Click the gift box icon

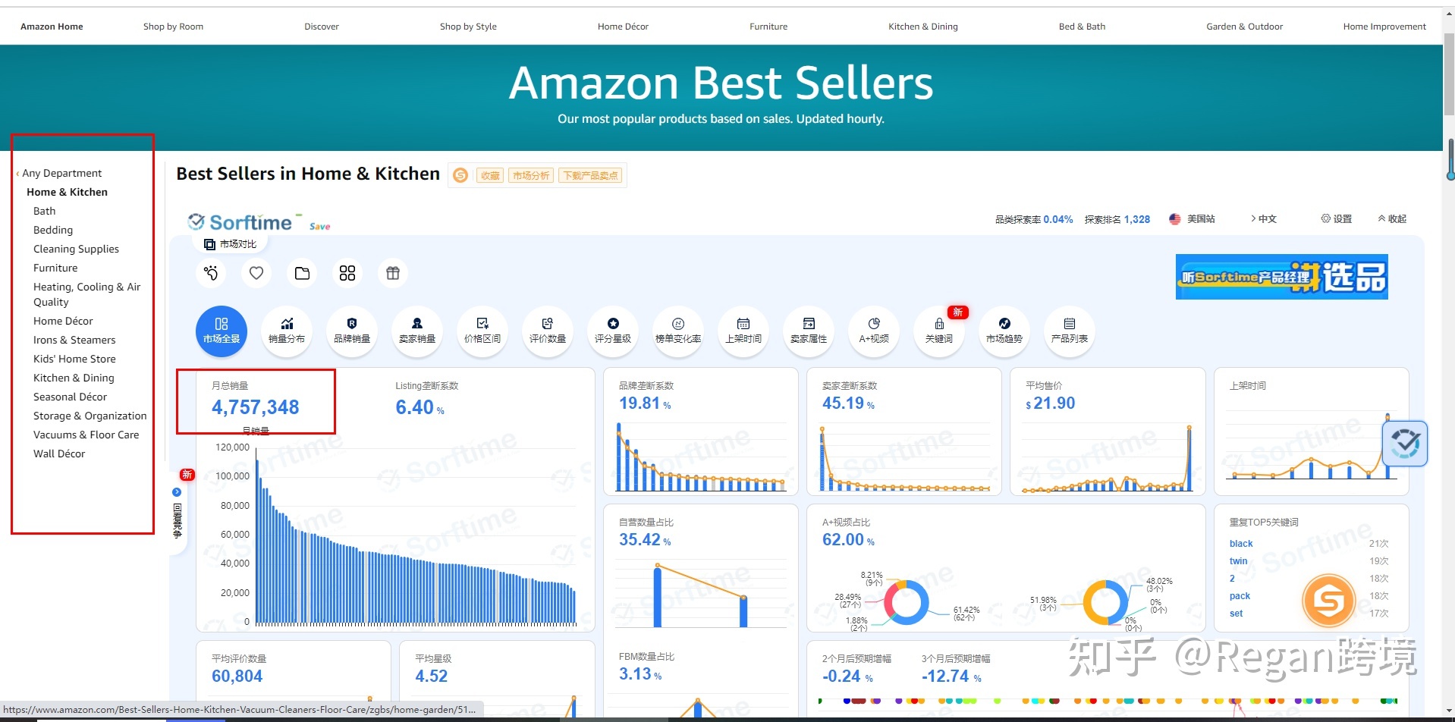(393, 273)
